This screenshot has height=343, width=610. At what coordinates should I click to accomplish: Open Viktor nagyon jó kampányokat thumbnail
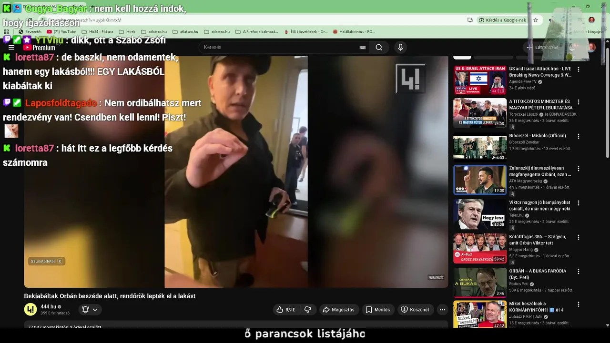click(x=480, y=214)
